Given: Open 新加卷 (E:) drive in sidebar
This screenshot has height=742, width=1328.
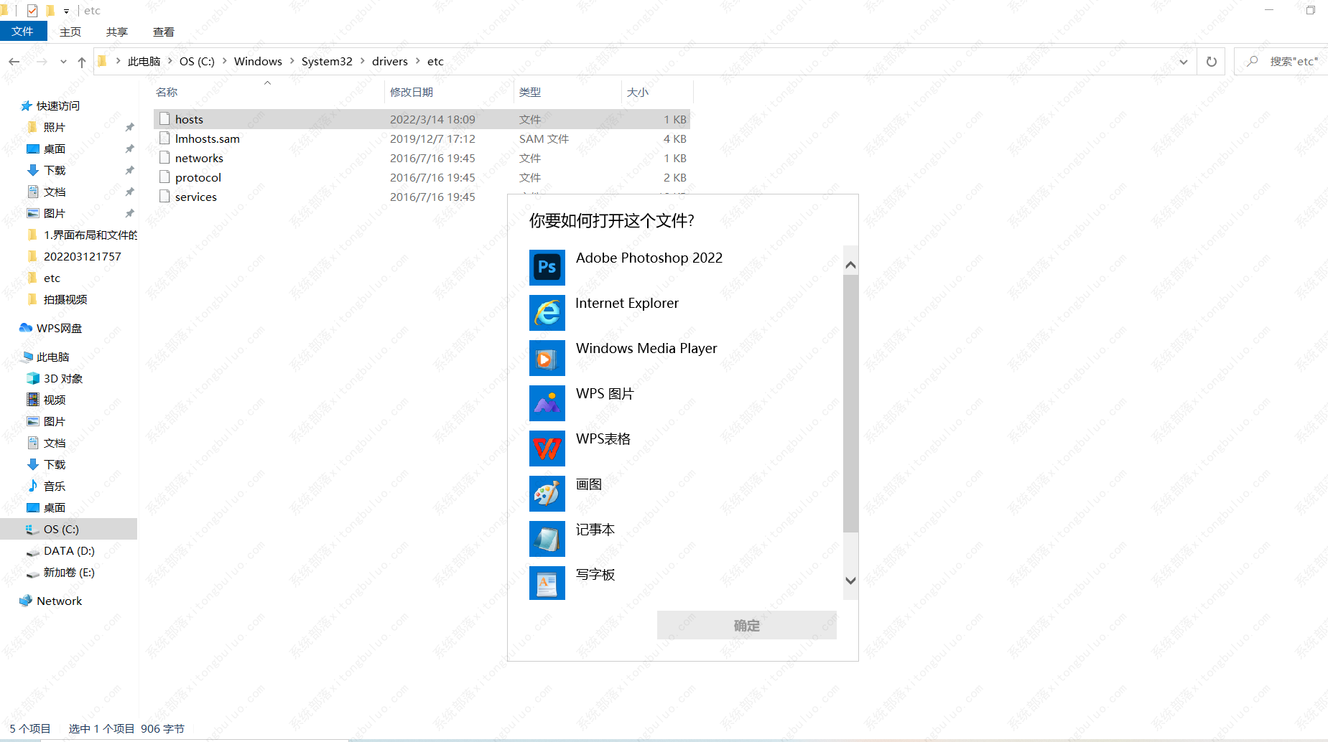Looking at the screenshot, I should (x=69, y=572).
